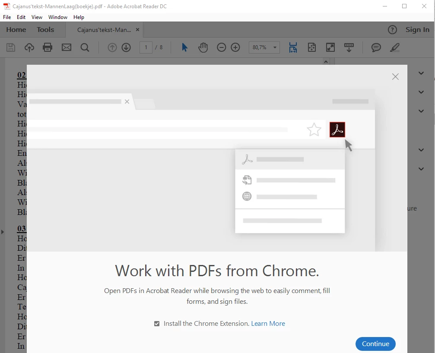Choose the Selection arrow tool
This screenshot has height=353, width=435.
point(184,47)
